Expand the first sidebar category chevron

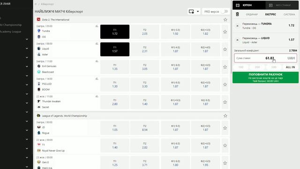coord(27,39)
